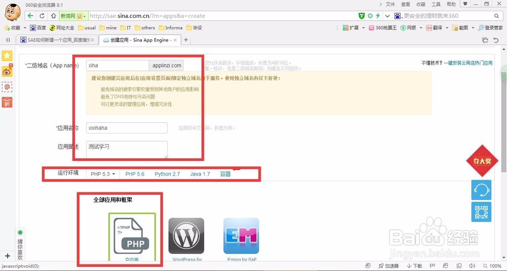Viewport: 507px width, 271px height.
Task: Click the IE compatibility mode icon in status bar
Action: click(x=446, y=266)
